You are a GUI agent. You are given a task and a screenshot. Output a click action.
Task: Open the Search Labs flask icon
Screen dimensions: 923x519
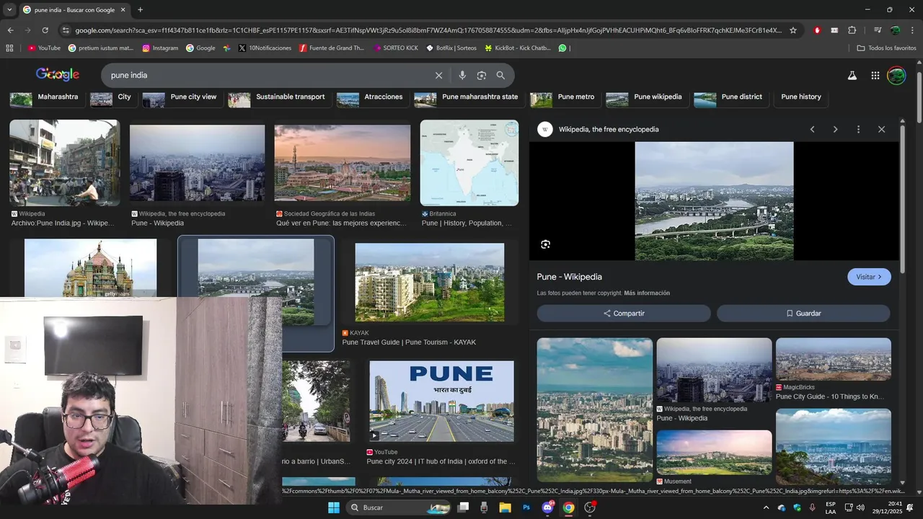click(852, 75)
